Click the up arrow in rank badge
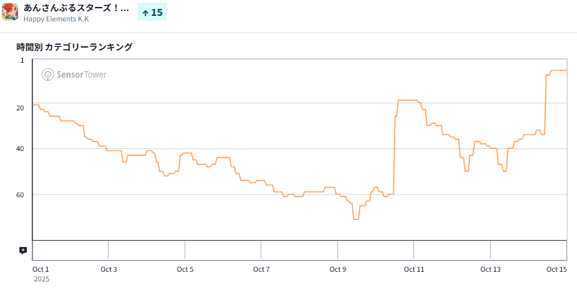The height and width of the screenshot is (289, 577). click(145, 12)
